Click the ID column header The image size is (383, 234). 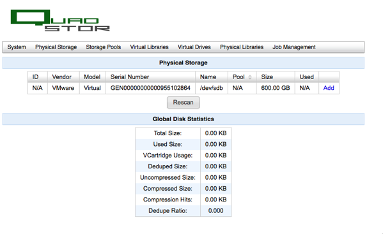tap(37, 77)
